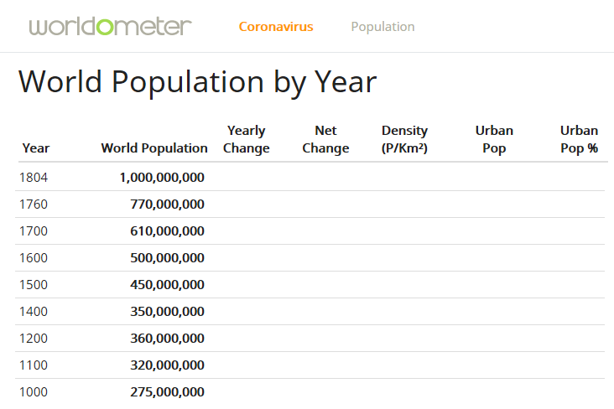Select the 275,000,000 value for year 1000
The width and height of the screenshot is (614, 409).
click(167, 391)
